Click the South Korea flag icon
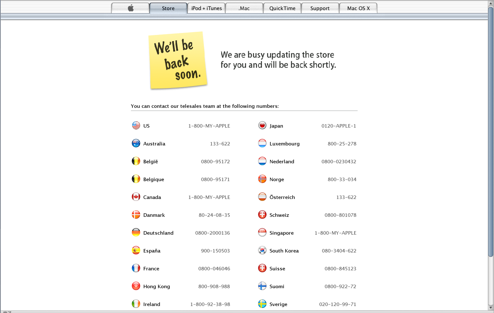This screenshot has width=494, height=313. (262, 250)
